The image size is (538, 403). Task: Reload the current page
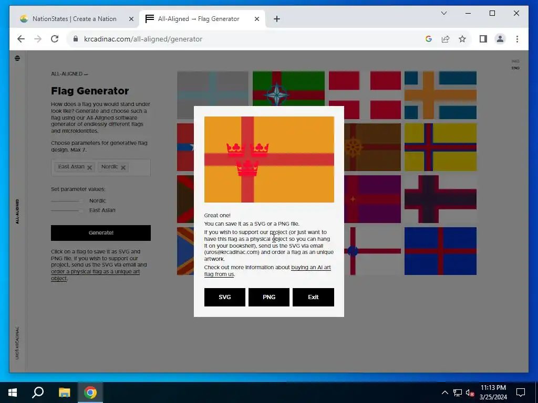click(x=55, y=39)
